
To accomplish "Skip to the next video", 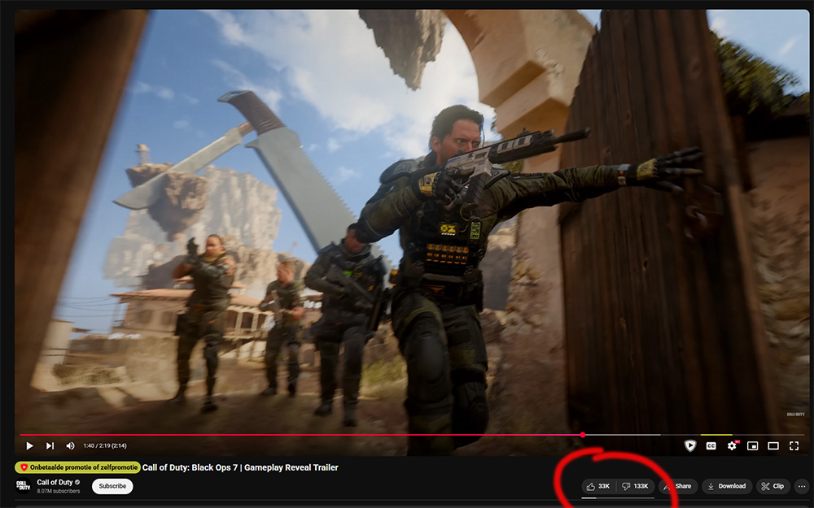I will [x=50, y=445].
